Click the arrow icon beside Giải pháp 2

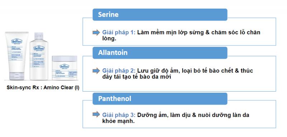click(96, 71)
